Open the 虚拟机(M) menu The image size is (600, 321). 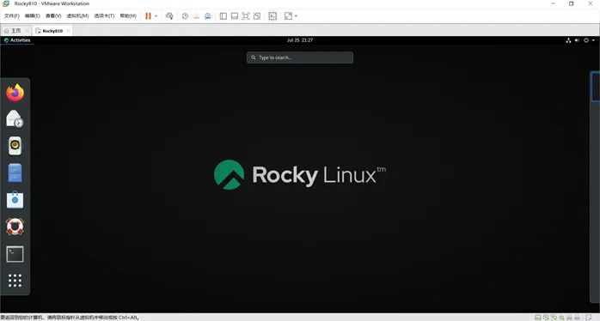[x=77, y=16]
